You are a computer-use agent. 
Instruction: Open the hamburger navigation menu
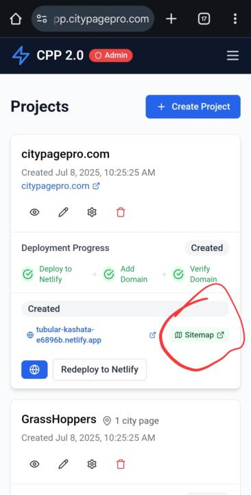[x=232, y=56]
